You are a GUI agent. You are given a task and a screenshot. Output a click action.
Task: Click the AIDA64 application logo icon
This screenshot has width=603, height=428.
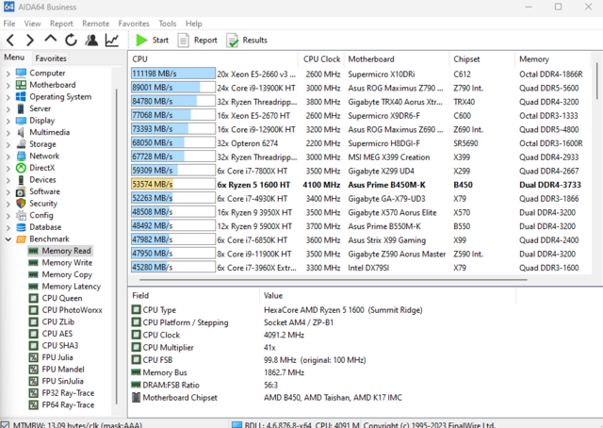[x=8, y=7]
